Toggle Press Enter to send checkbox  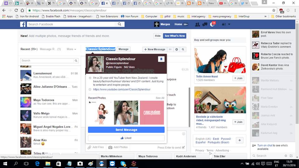183,147
